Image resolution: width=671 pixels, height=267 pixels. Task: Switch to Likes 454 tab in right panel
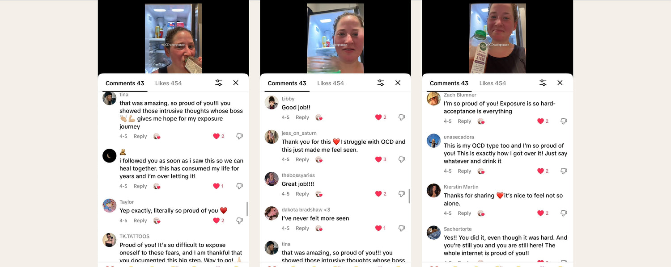click(493, 83)
